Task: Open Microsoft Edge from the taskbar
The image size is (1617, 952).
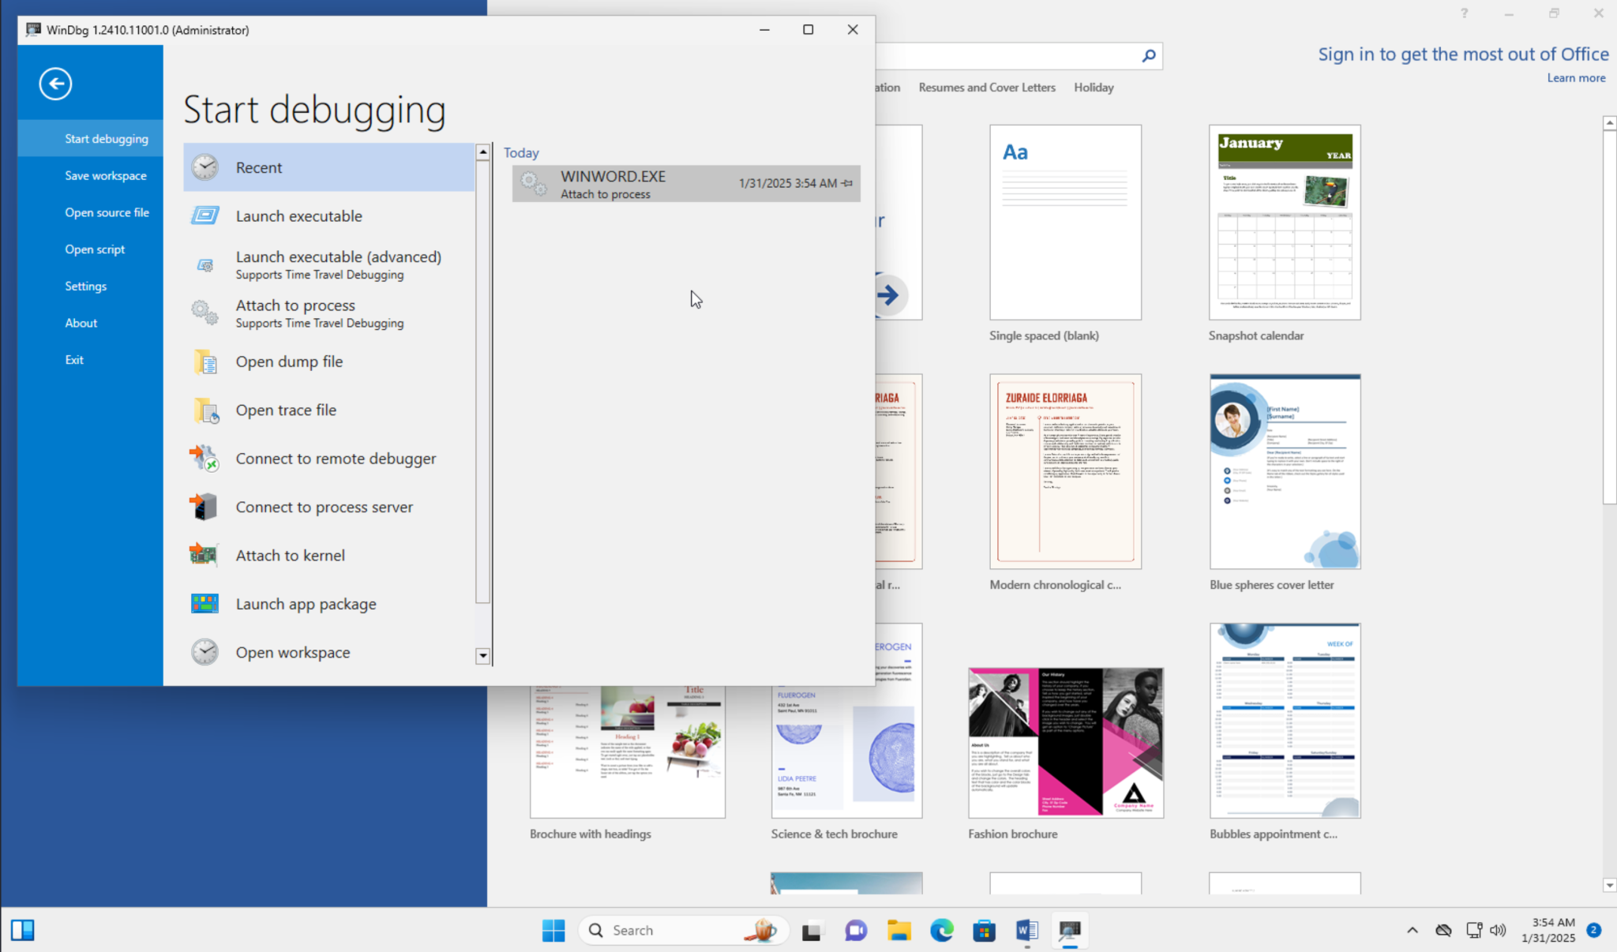Action: 940,930
